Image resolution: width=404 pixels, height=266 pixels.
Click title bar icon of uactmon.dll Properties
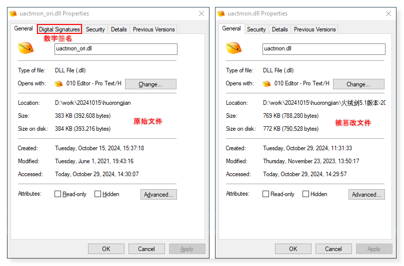[x=221, y=13]
